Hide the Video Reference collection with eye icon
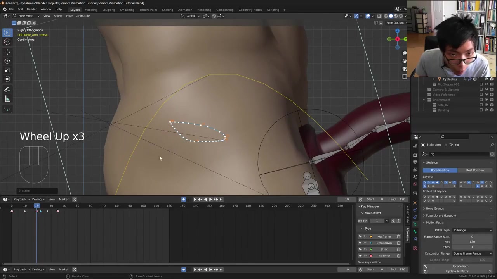 [486, 95]
